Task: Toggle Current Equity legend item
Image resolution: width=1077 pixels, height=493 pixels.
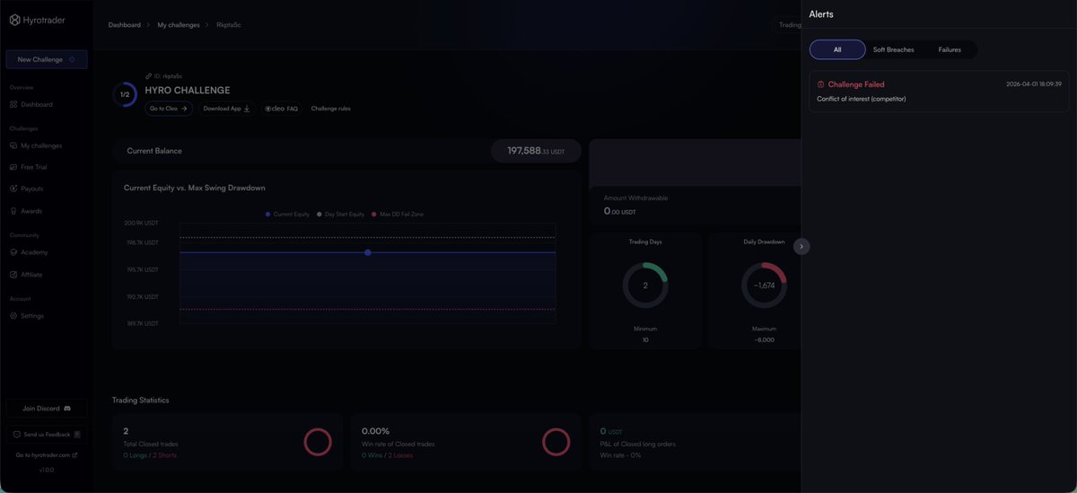Action: (x=287, y=215)
